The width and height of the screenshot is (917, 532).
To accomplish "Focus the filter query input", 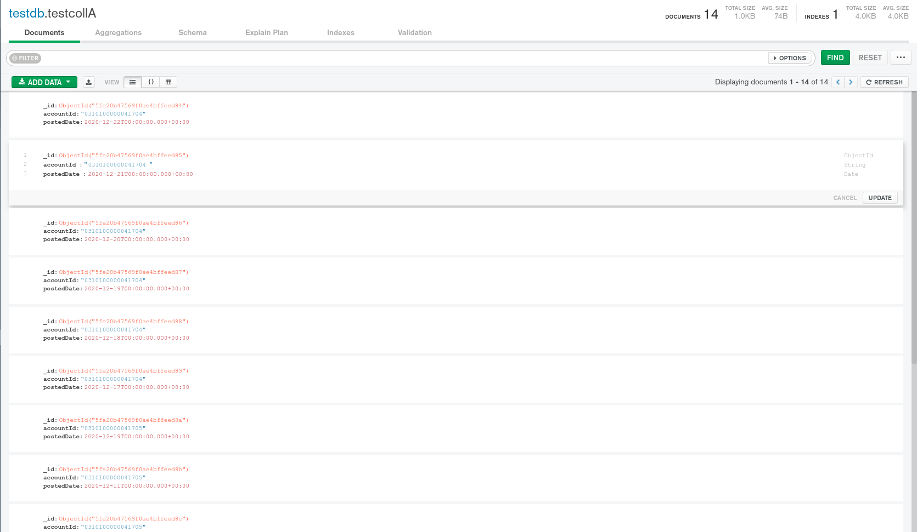I will tap(404, 58).
